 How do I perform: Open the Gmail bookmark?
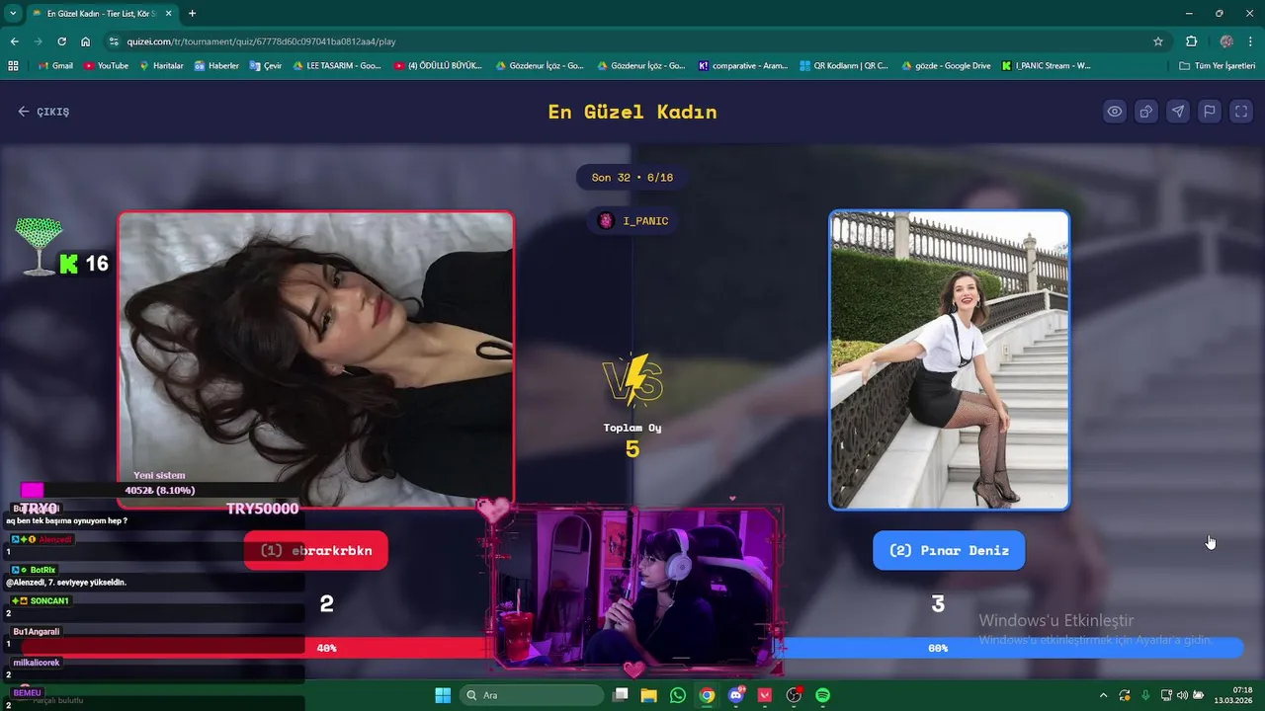pyautogui.click(x=55, y=66)
